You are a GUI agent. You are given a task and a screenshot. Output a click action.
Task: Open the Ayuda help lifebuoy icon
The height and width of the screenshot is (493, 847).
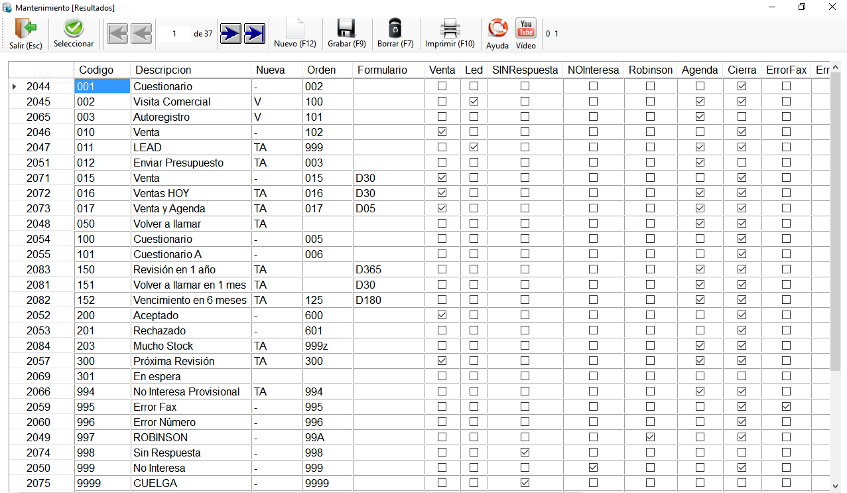point(497,28)
